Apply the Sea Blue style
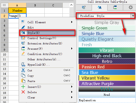 [x=107, y=72]
